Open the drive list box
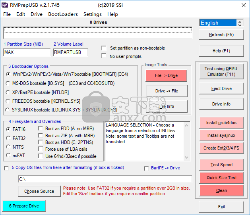Screen dimensions: 250x215 pos(98,33)
